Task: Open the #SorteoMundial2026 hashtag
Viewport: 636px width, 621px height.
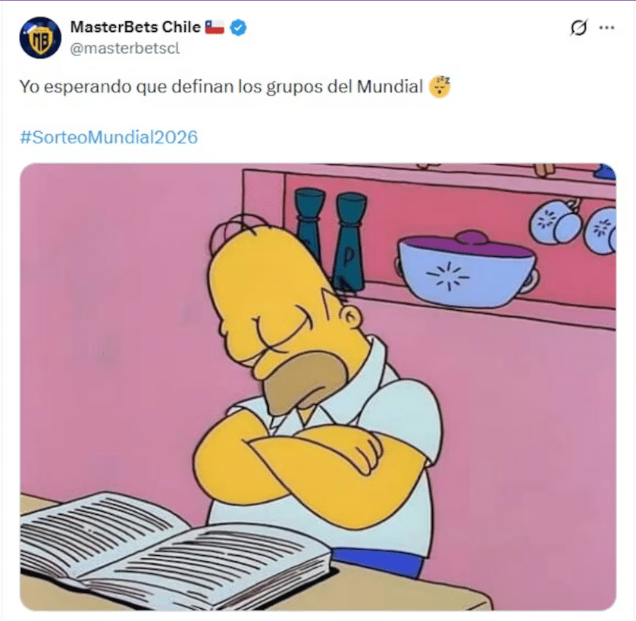Action: click(108, 137)
